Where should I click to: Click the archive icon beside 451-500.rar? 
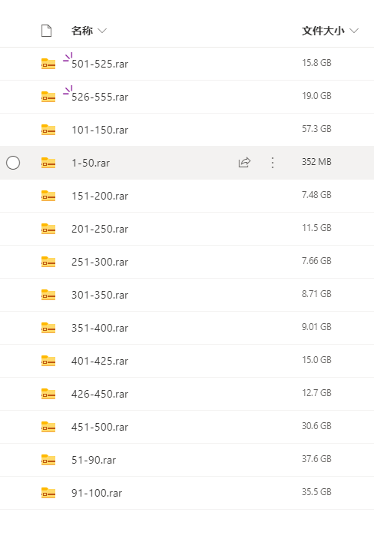pos(48,427)
